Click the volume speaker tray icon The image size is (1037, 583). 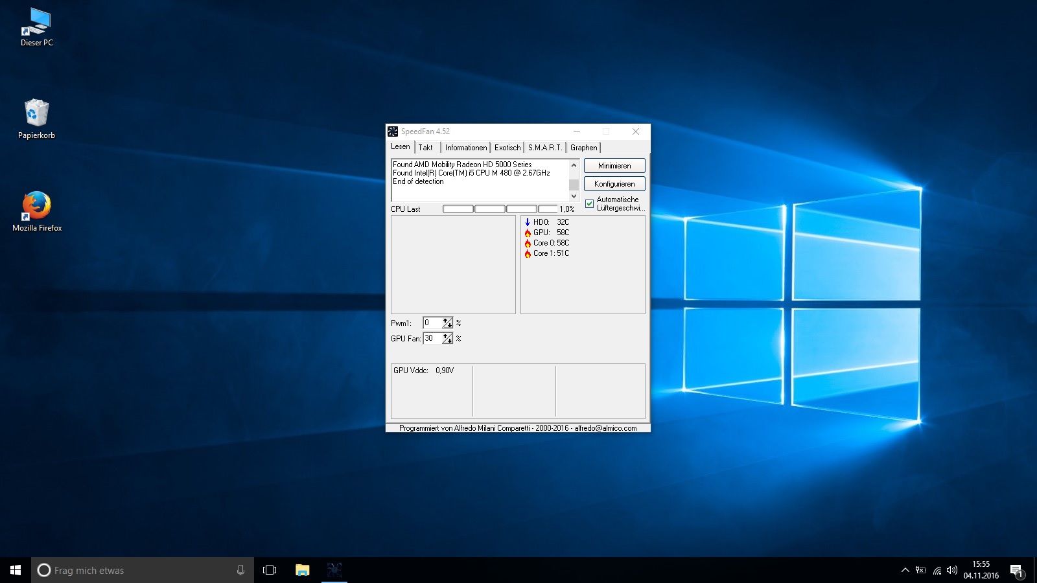(952, 570)
